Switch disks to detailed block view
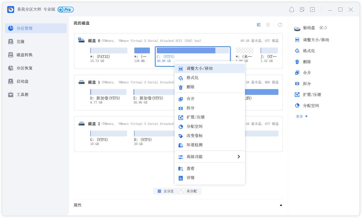This screenshot has width=362, height=218. (259, 25)
